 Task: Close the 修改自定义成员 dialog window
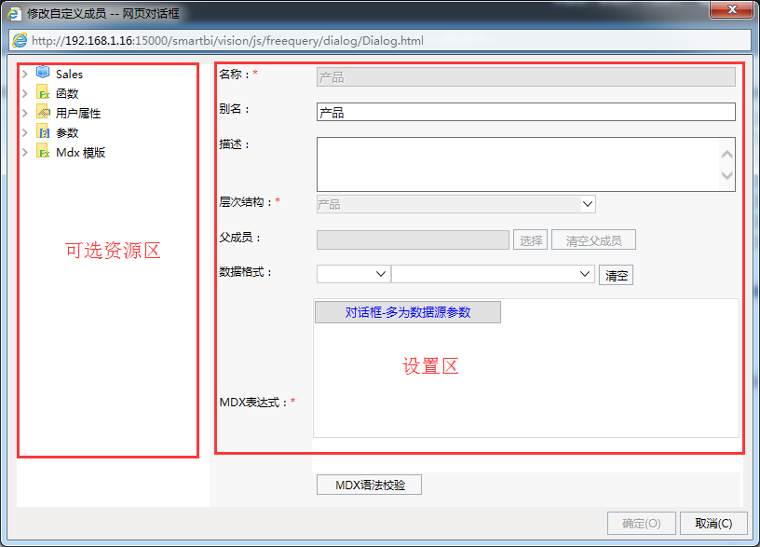732,9
